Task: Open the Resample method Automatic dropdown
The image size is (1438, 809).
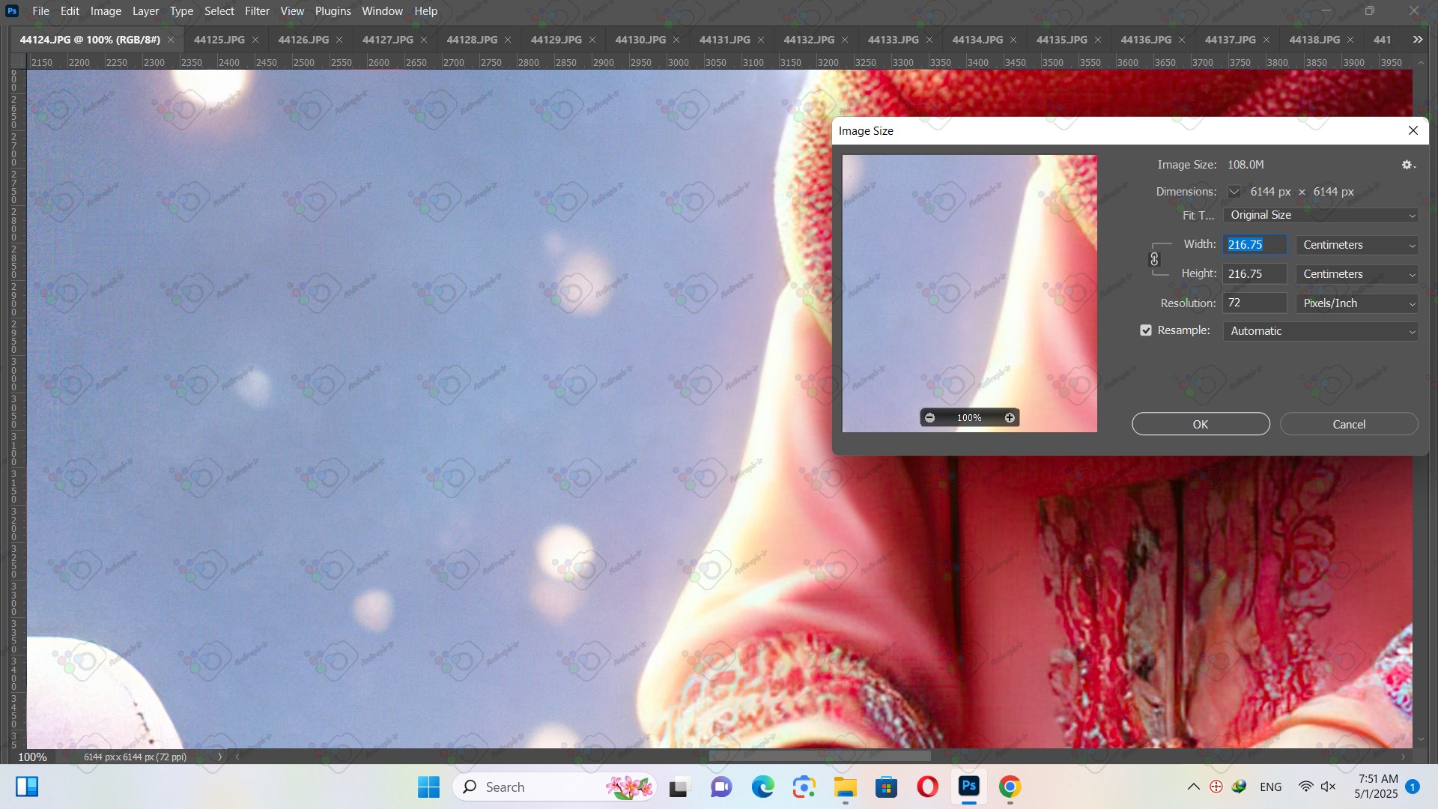Action: (x=1320, y=331)
